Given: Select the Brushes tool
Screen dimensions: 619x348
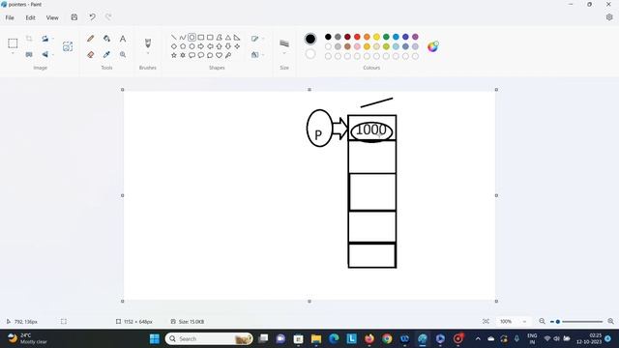Looking at the screenshot, I should [x=148, y=43].
